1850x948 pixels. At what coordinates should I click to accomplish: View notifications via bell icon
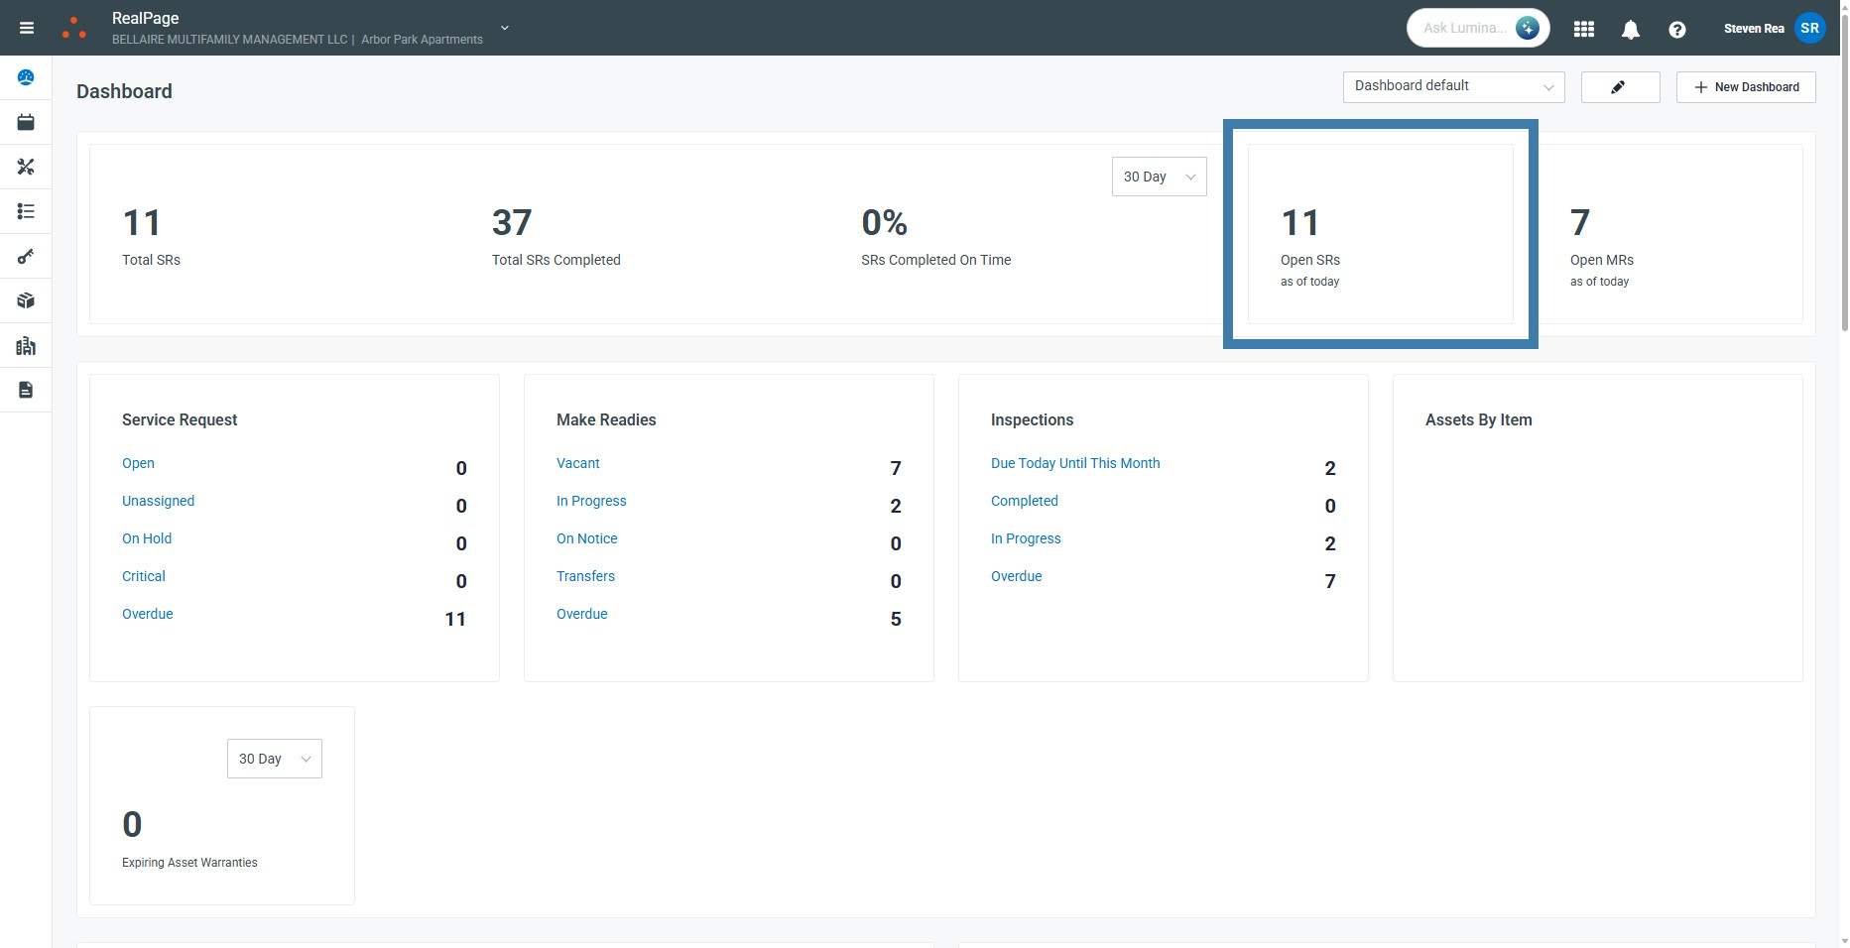coord(1630,29)
